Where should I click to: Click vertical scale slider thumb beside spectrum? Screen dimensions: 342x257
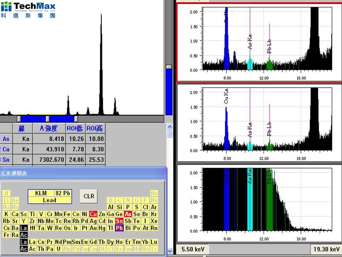pos(169,67)
